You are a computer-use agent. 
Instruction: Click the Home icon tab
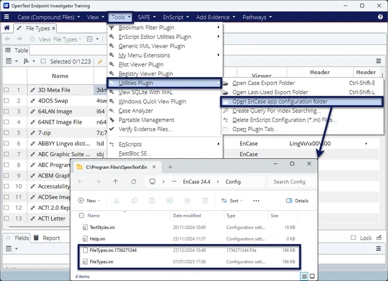(7, 28)
